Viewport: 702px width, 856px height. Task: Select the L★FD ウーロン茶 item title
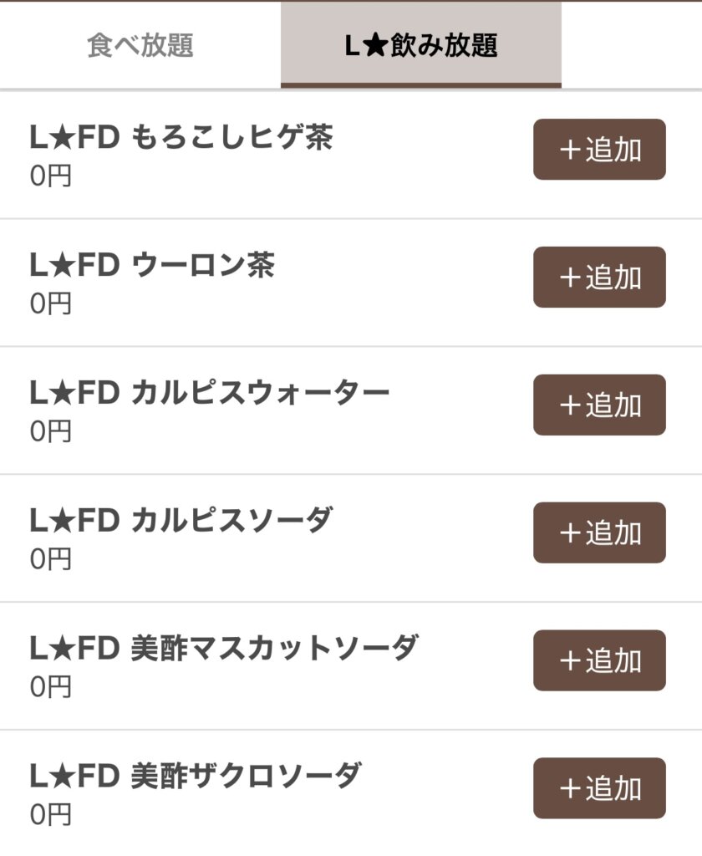[x=152, y=266]
